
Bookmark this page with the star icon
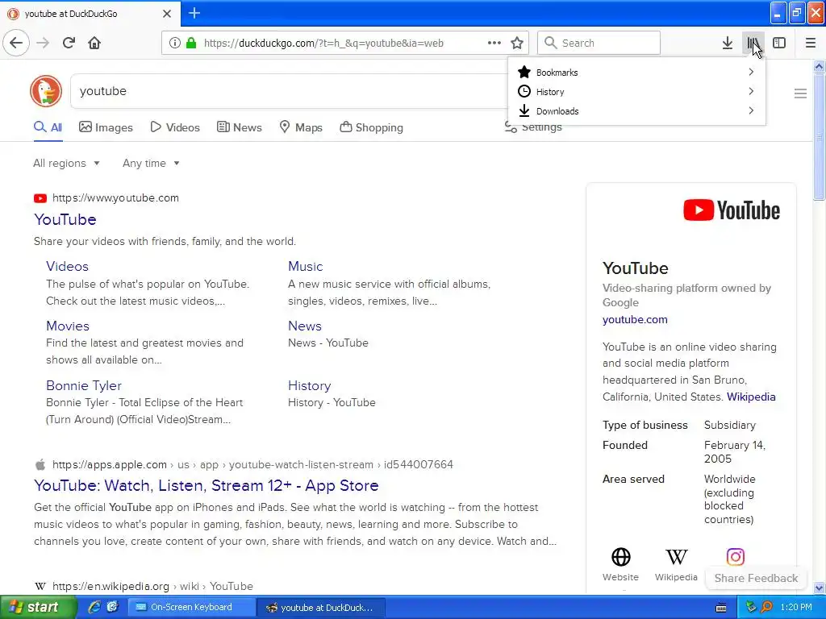(517, 43)
